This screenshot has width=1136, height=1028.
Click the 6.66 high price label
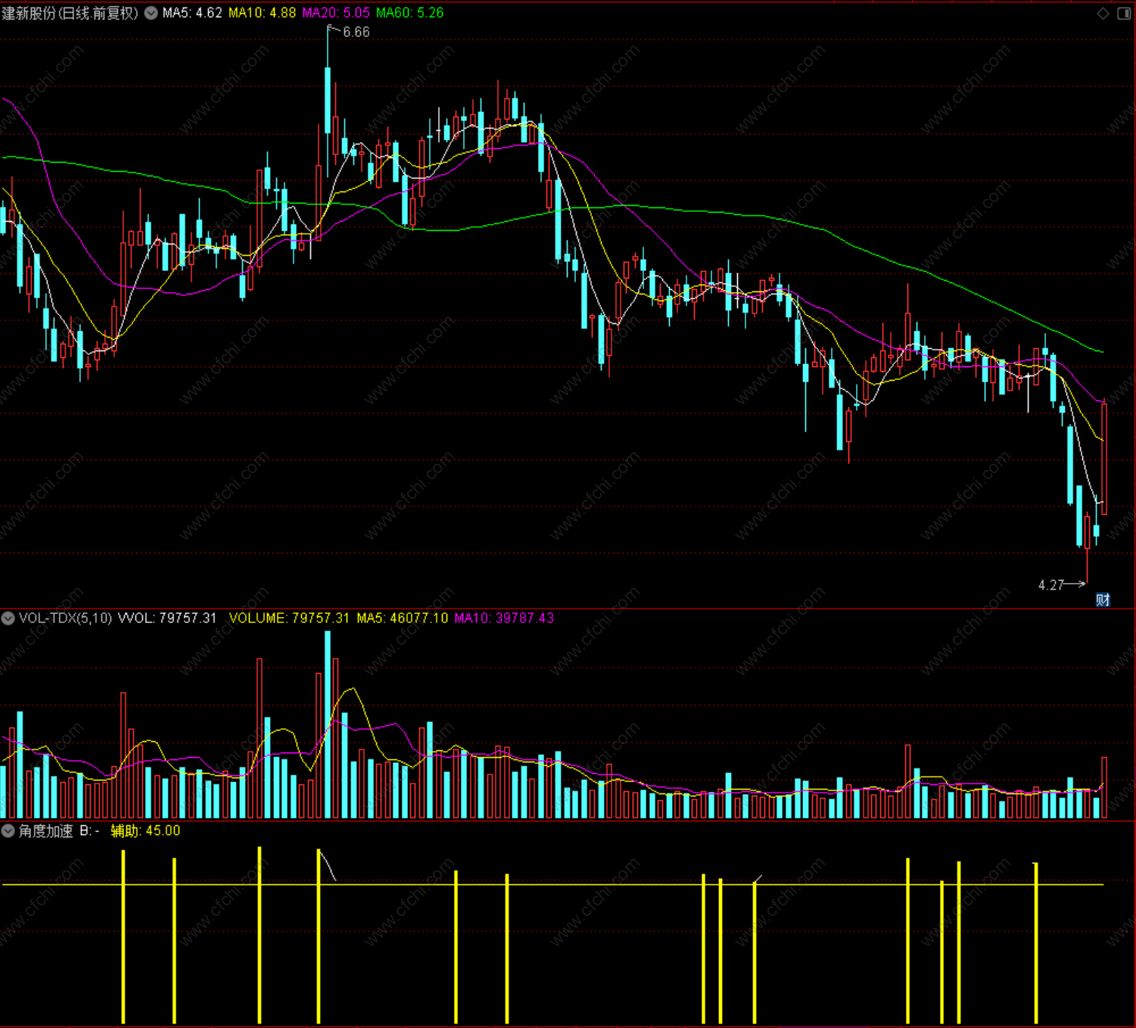tap(356, 32)
